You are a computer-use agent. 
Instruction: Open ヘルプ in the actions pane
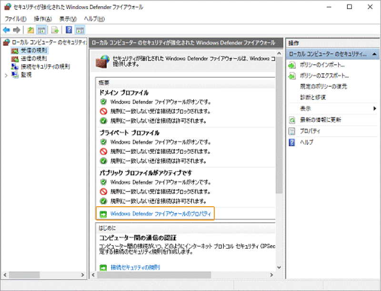[306, 142]
